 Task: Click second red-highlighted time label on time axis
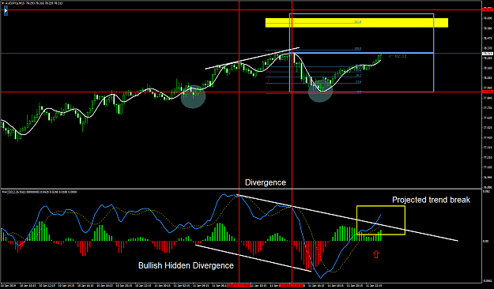point(292,286)
